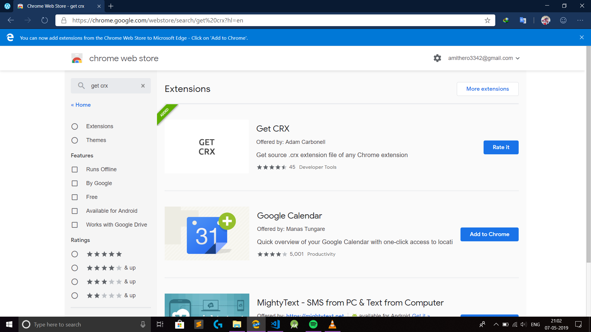
Task: Open the Google Calendar extension thumbnail
Action: pyautogui.click(x=207, y=233)
